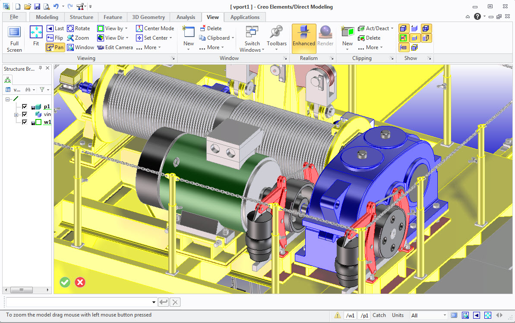Open the Set Center dropdown
The height and width of the screenshot is (323, 515).
[154, 38]
